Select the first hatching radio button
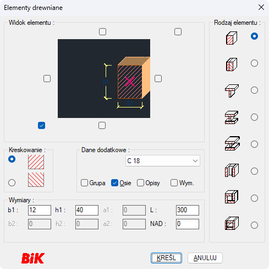269x269 pixels. 12,159
